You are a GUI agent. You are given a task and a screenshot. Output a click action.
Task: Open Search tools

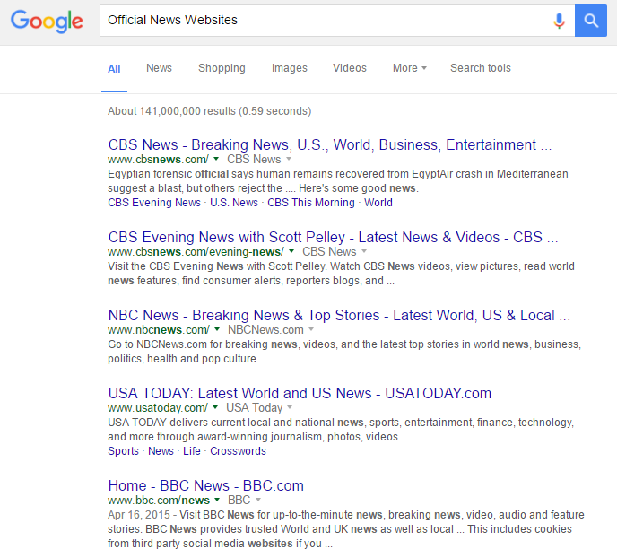click(481, 68)
